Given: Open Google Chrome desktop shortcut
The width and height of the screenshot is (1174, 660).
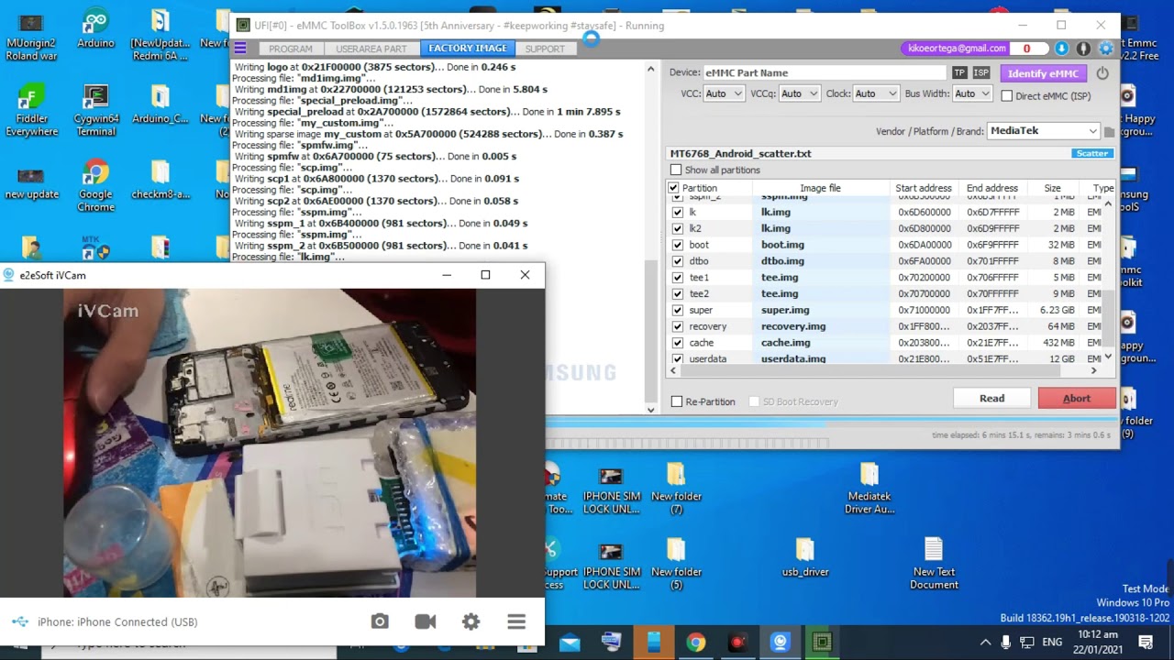Looking at the screenshot, I should point(95,186).
